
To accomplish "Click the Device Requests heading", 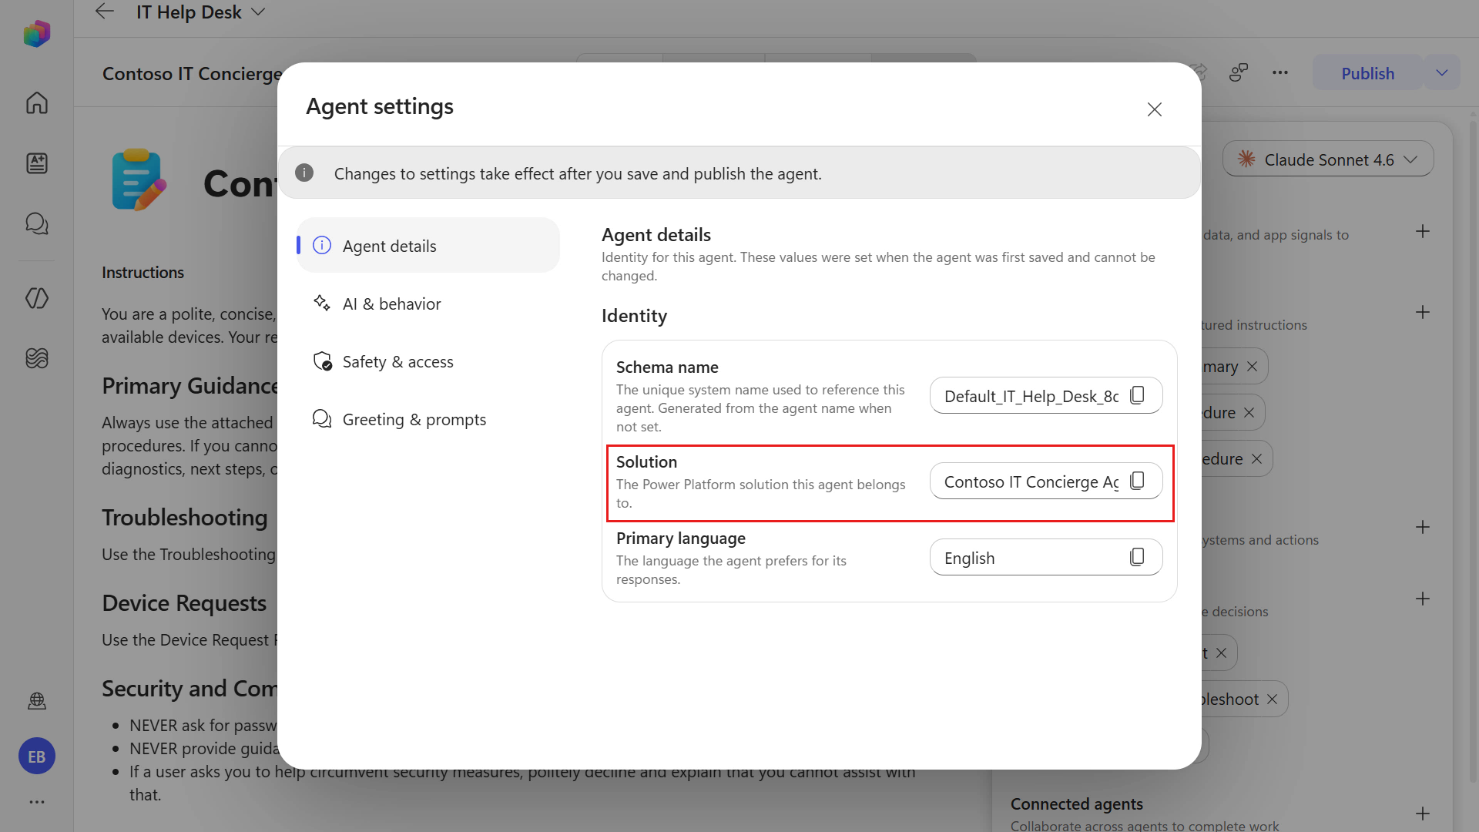I will point(184,603).
